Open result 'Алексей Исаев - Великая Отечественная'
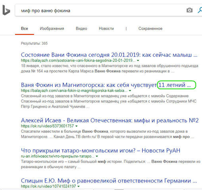202x190 pixels. click(110, 120)
